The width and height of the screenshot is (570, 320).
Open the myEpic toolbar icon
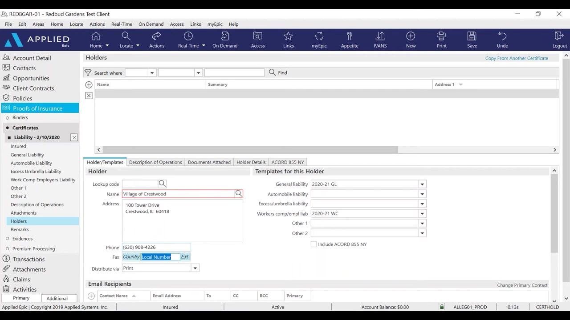[x=319, y=40]
